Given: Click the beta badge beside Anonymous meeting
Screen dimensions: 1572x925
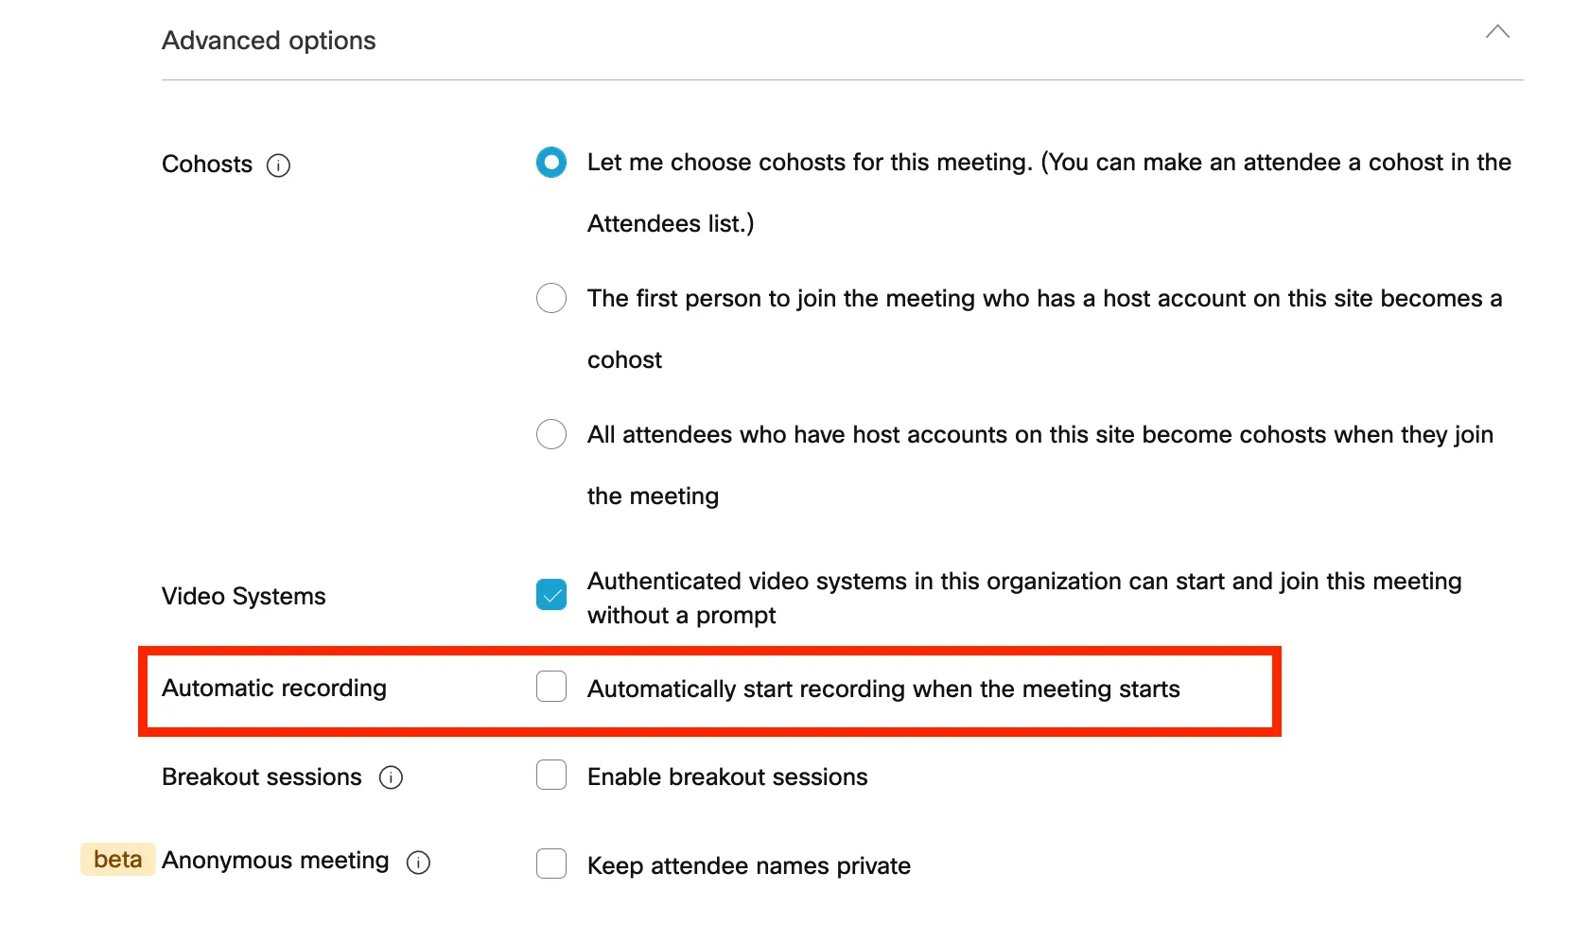Looking at the screenshot, I should point(117,860).
